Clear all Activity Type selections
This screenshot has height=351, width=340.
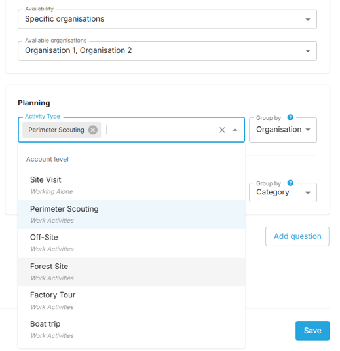222,130
